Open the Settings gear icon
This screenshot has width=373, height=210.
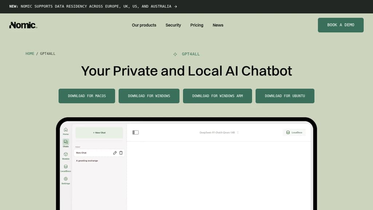66,179
